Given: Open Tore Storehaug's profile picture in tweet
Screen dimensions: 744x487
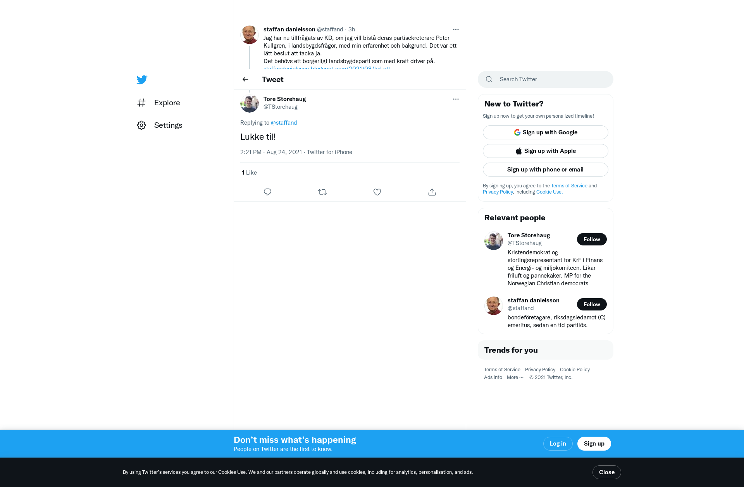Looking at the screenshot, I should 250,104.
